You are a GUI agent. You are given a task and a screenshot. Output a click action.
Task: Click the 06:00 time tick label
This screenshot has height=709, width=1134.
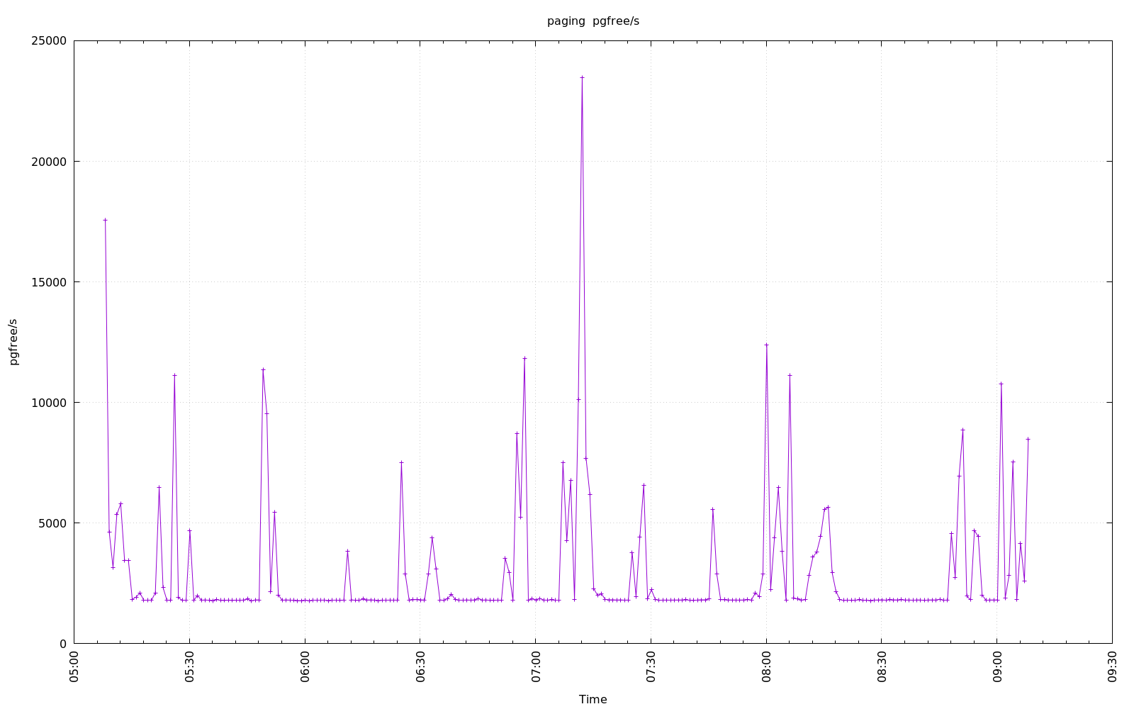[x=305, y=666]
